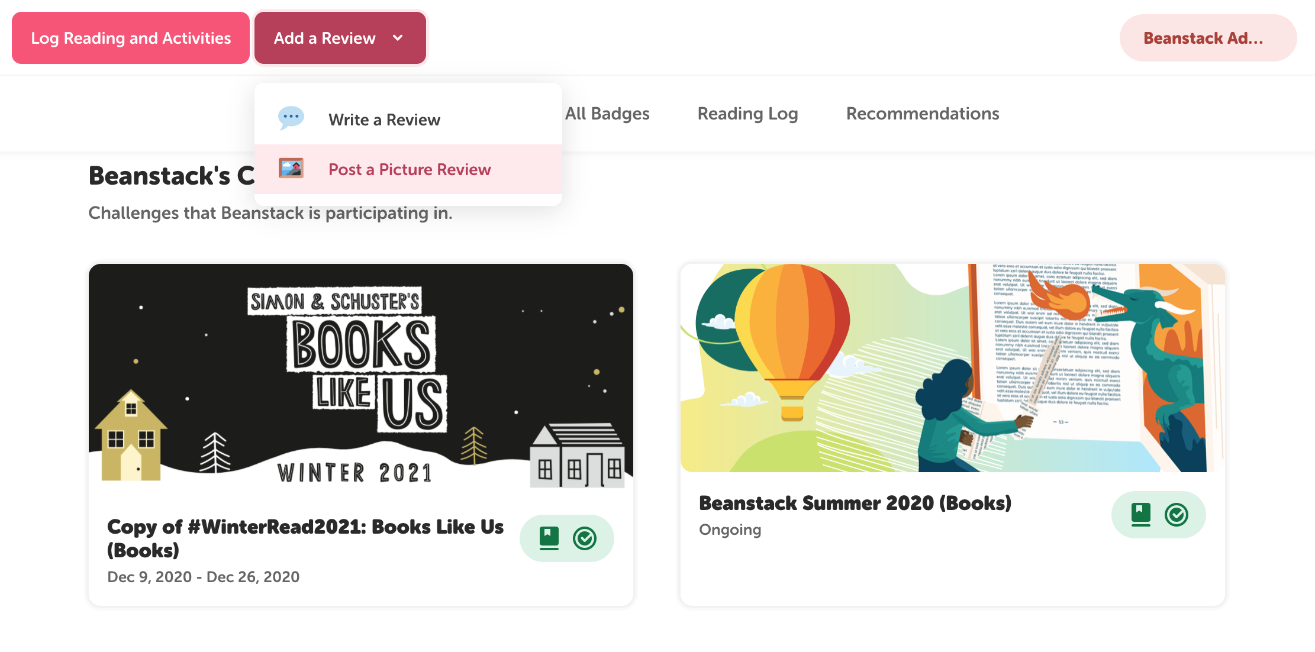Choose Post a Picture Review option

click(x=410, y=169)
